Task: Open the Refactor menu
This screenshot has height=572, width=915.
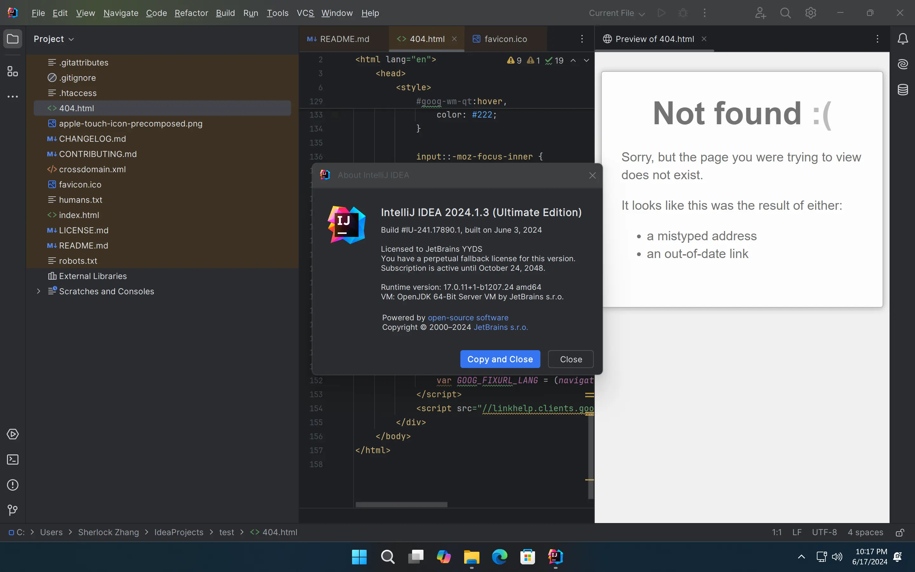Action: 191,13
